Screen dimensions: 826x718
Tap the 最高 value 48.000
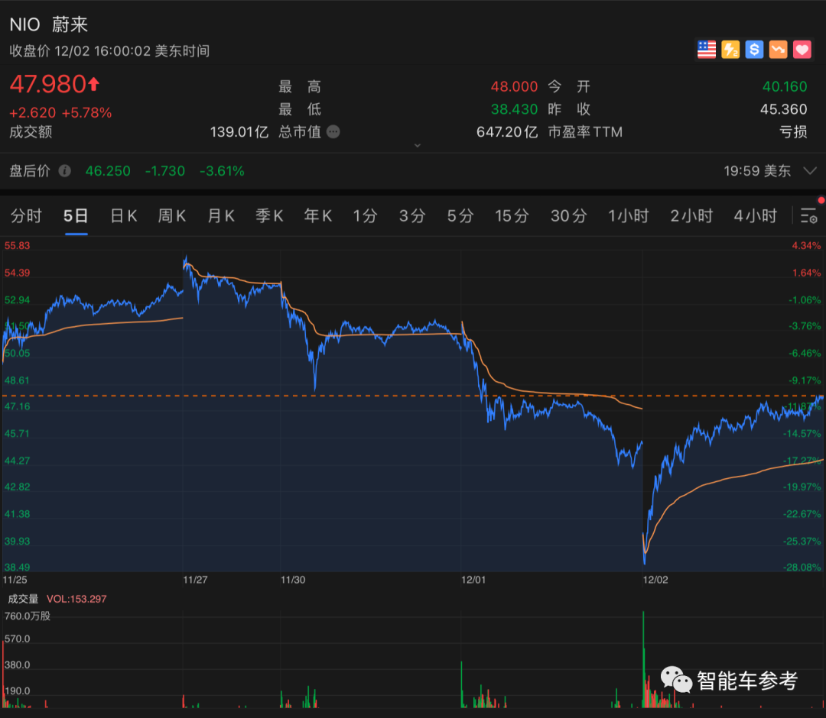coord(514,86)
